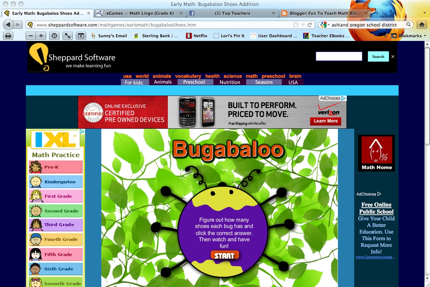
Task: Click the Free Online Public School link
Action: 376,208
